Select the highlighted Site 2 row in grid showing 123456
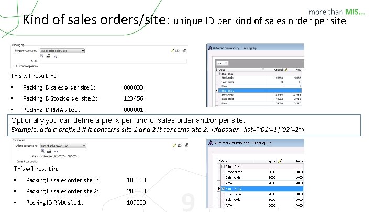This screenshot has height=212, width=377. (259, 91)
